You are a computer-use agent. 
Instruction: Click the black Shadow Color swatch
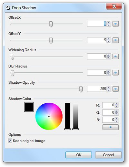[x=29, y=107]
